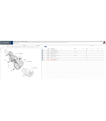Click callout number 10 in the diagram
The width and height of the screenshot is (106, 121).
[x=25, y=60]
